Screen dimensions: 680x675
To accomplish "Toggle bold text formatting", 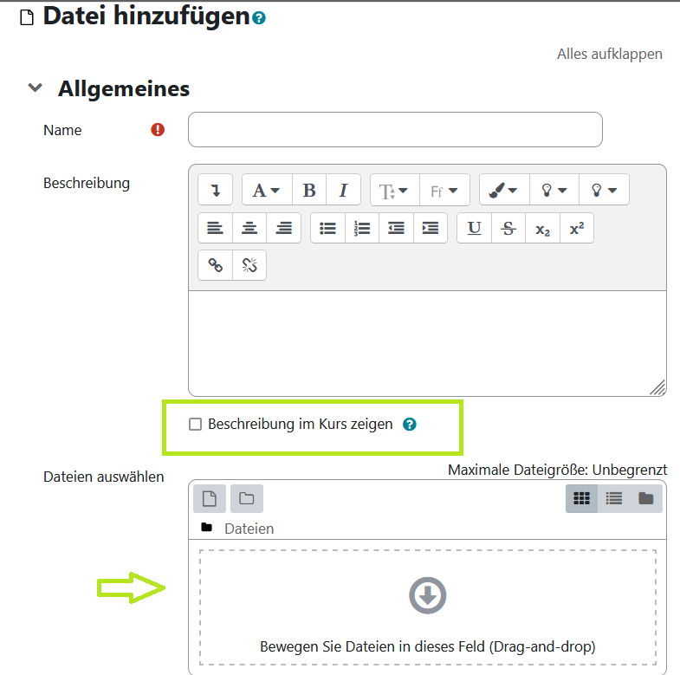I will click(309, 191).
